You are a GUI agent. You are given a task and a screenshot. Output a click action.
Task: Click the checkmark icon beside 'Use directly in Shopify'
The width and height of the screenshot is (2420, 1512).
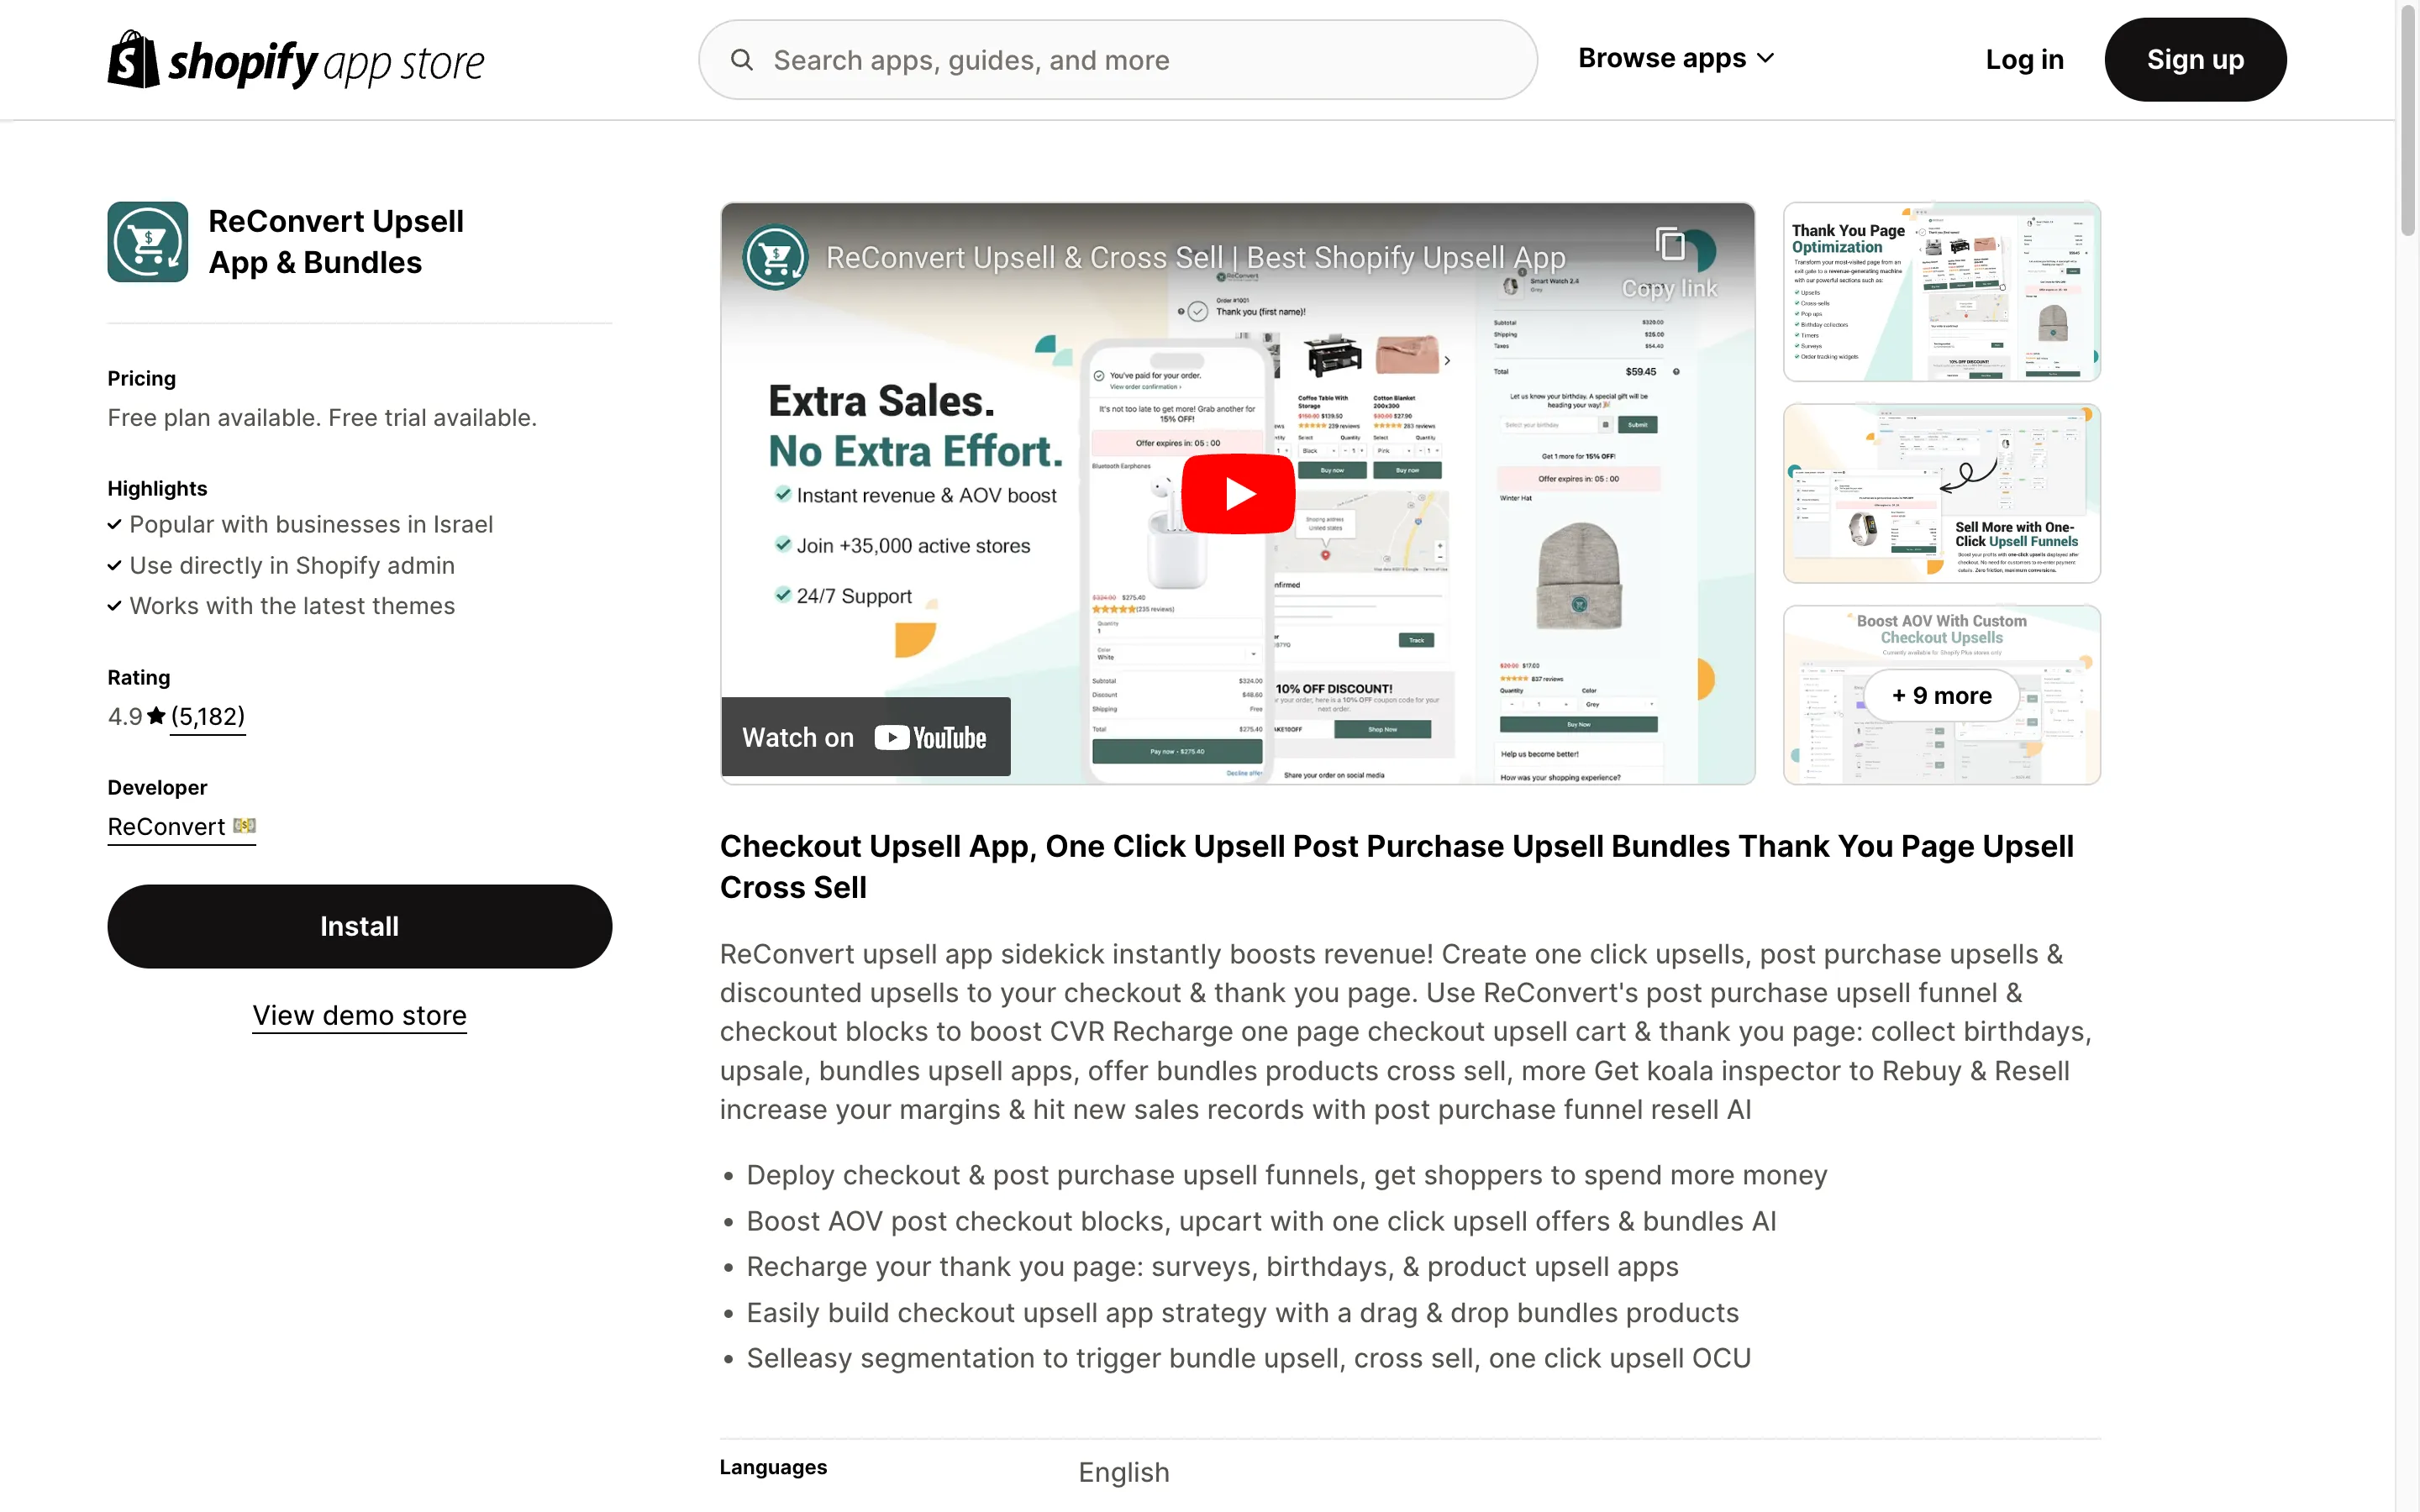point(115,566)
